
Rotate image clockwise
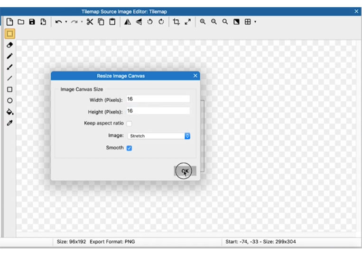pos(161,22)
